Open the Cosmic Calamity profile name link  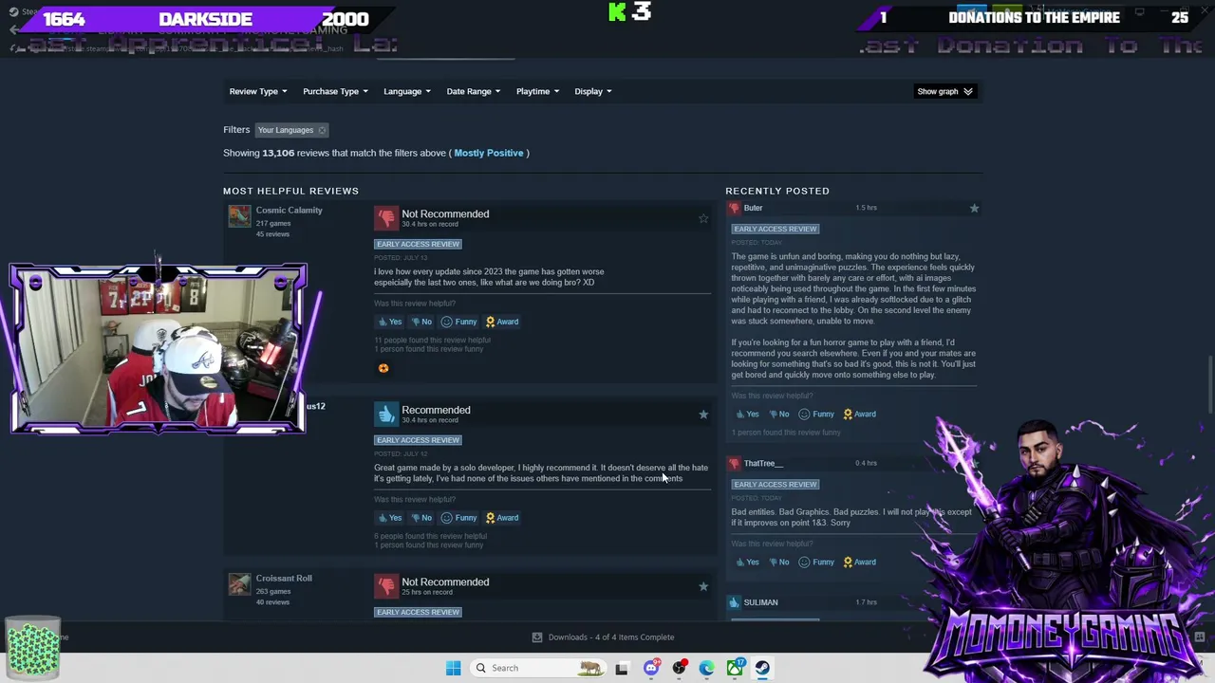[x=289, y=211]
